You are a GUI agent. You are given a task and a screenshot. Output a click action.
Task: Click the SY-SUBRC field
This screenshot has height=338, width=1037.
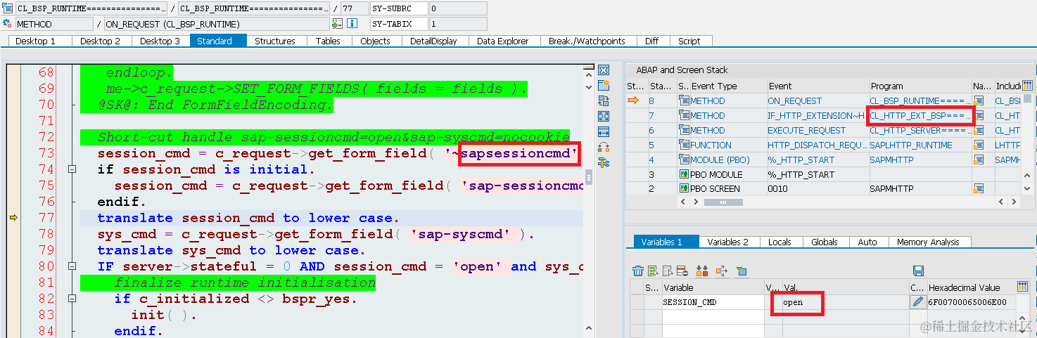click(x=398, y=8)
